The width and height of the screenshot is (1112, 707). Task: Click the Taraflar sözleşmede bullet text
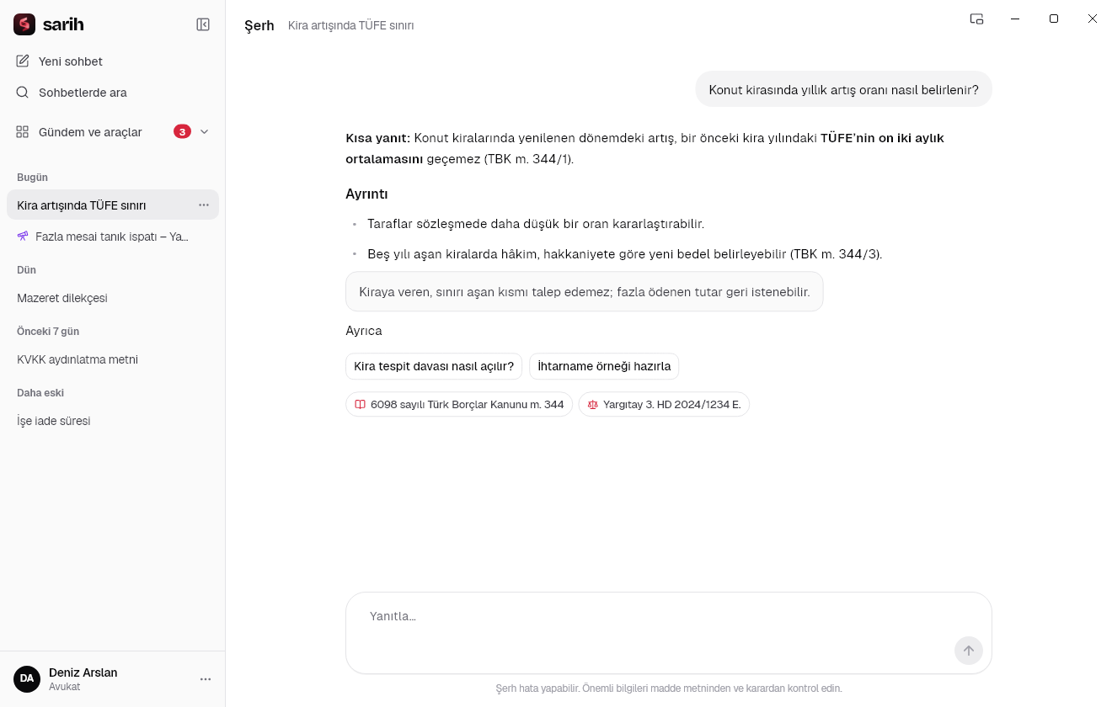536,224
